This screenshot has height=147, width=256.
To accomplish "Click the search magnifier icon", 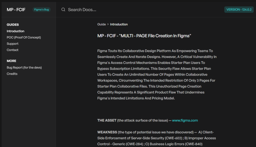I will [63, 10].
